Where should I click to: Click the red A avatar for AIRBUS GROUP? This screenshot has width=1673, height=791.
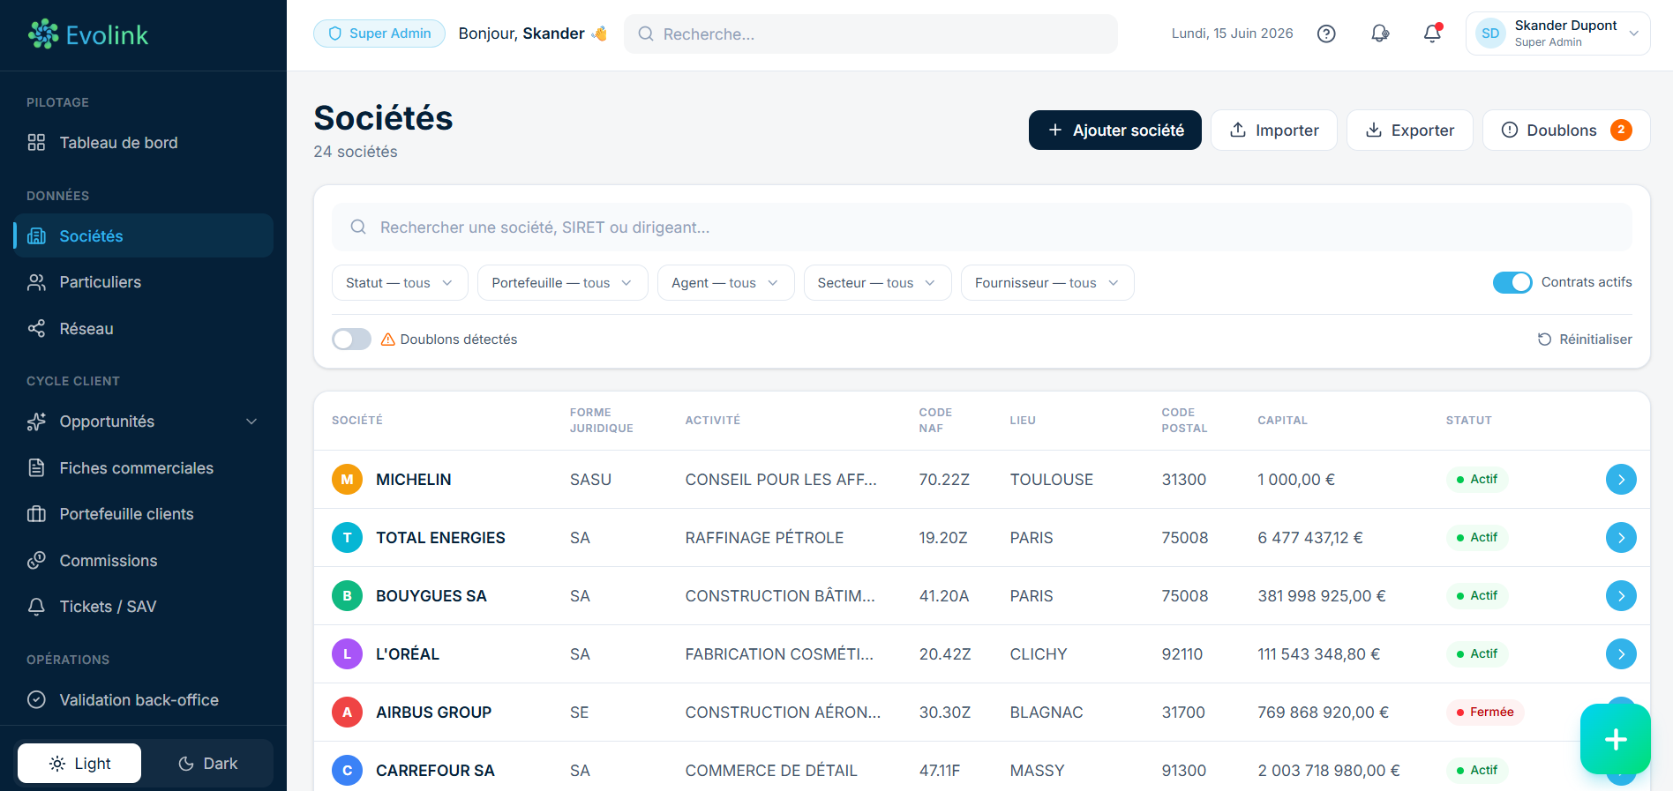tap(347, 713)
